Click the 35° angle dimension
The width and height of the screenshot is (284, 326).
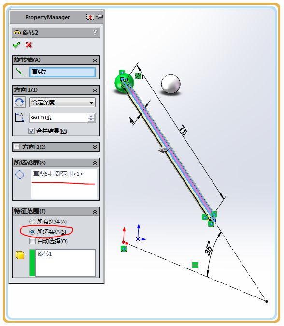(209, 248)
